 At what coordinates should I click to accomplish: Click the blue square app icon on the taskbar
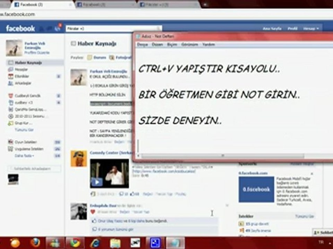(155, 243)
